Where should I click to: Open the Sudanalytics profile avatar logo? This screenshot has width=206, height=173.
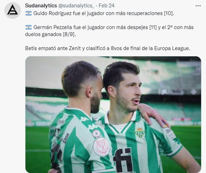(x=13, y=11)
